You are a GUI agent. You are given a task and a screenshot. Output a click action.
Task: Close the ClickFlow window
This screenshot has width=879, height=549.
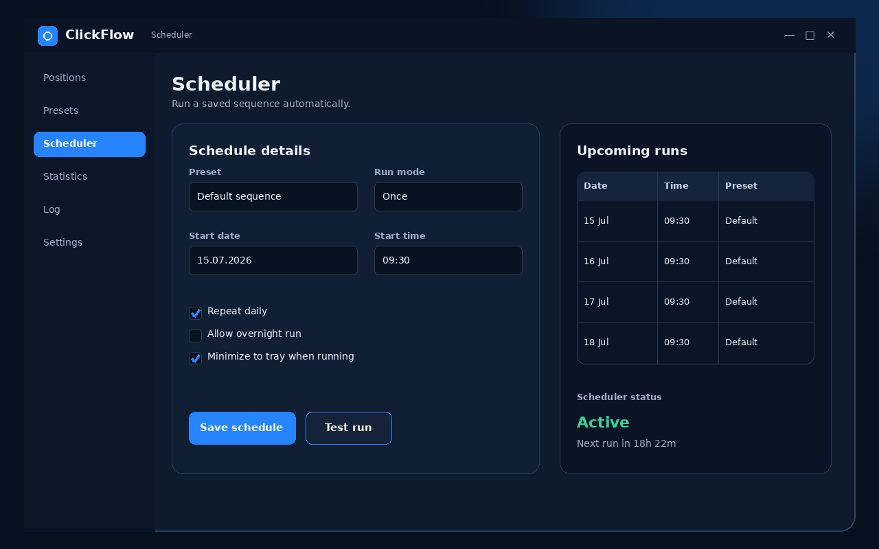(831, 35)
